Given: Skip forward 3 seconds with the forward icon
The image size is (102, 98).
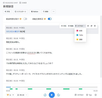Looking at the screenshot, I should [58, 95].
